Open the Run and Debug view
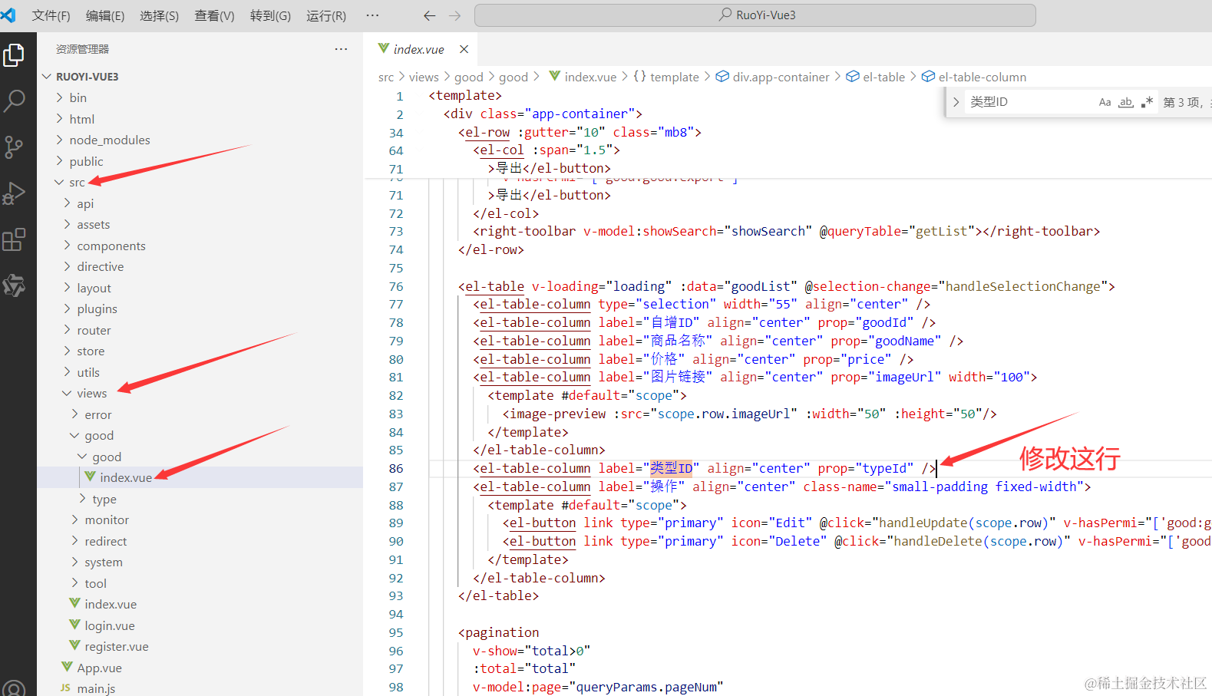The height and width of the screenshot is (696, 1212). 14,193
